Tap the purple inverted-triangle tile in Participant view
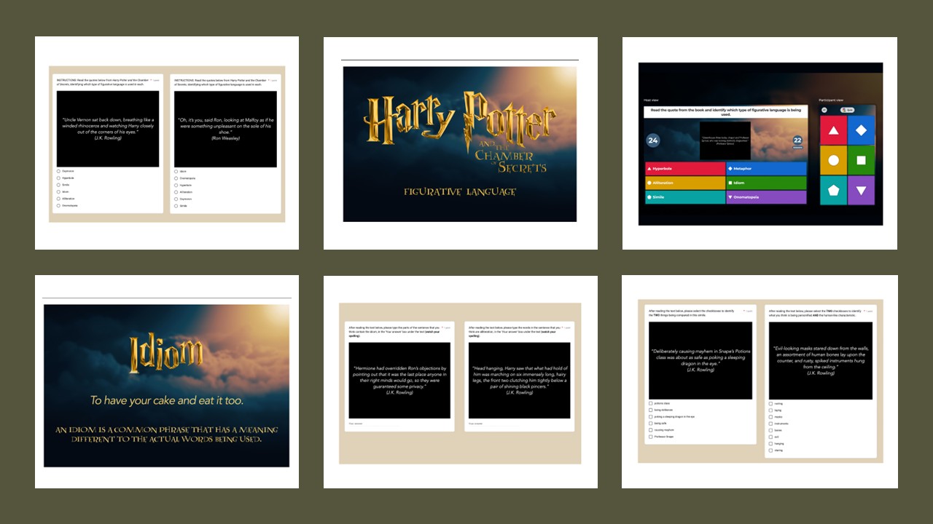The width and height of the screenshot is (933, 524). 861,190
